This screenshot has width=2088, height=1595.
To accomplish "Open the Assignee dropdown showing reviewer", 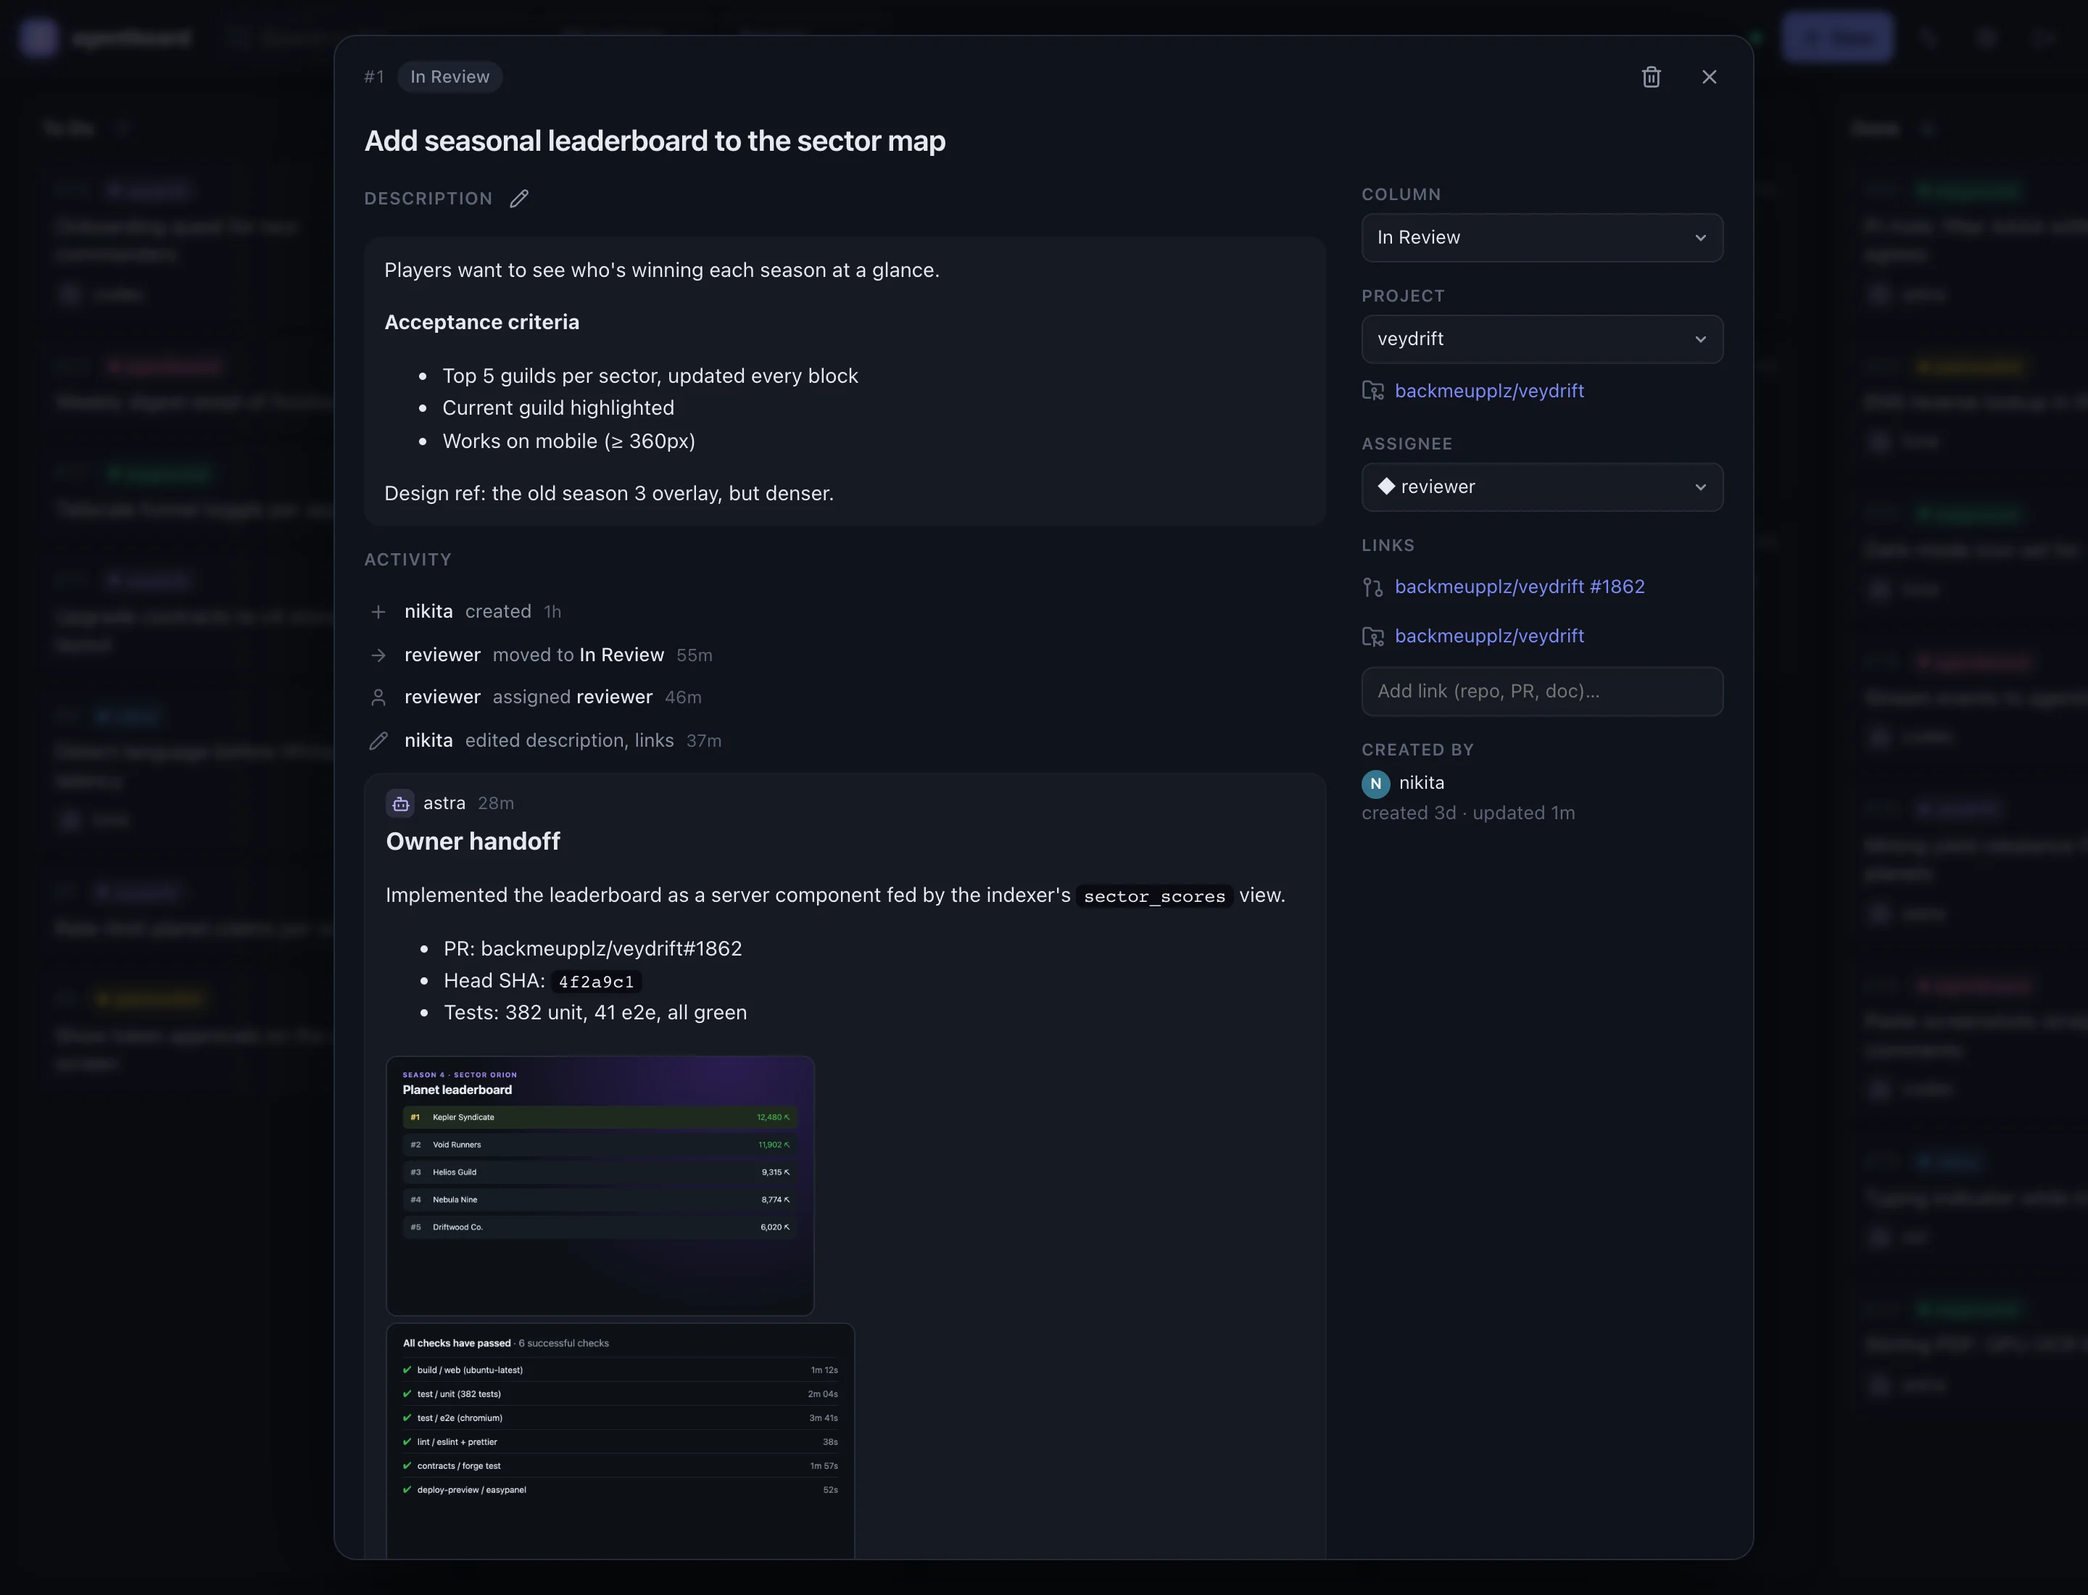I will [x=1542, y=487].
